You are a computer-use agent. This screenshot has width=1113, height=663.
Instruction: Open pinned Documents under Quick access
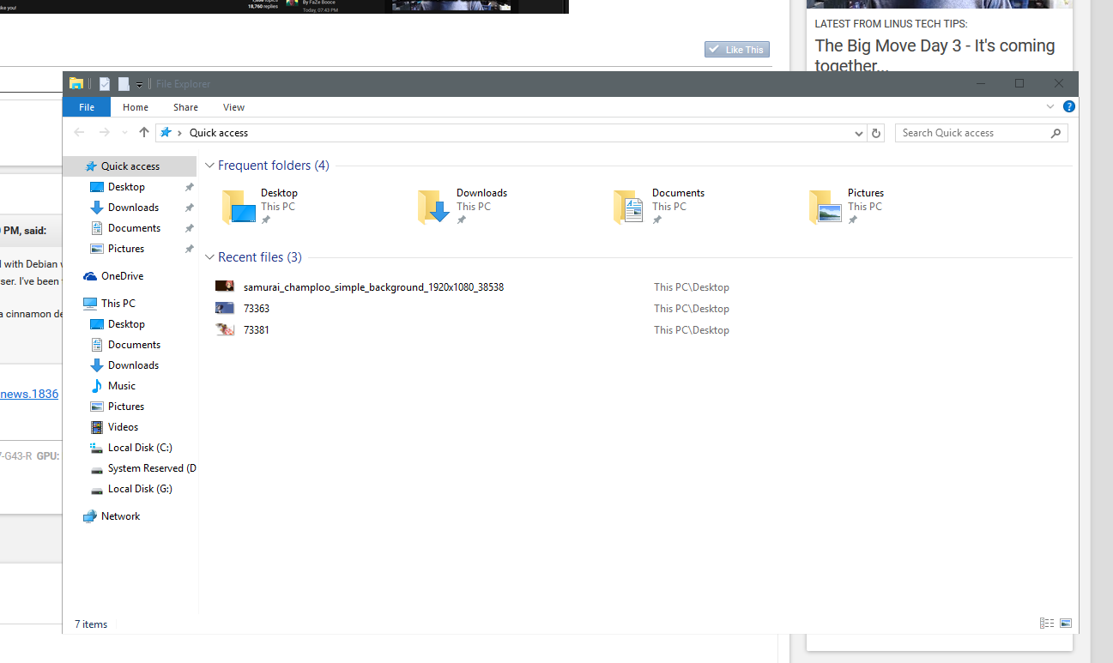tap(134, 228)
